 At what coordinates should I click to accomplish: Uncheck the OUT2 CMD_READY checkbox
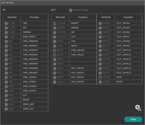pyautogui.click(x=54, y=50)
